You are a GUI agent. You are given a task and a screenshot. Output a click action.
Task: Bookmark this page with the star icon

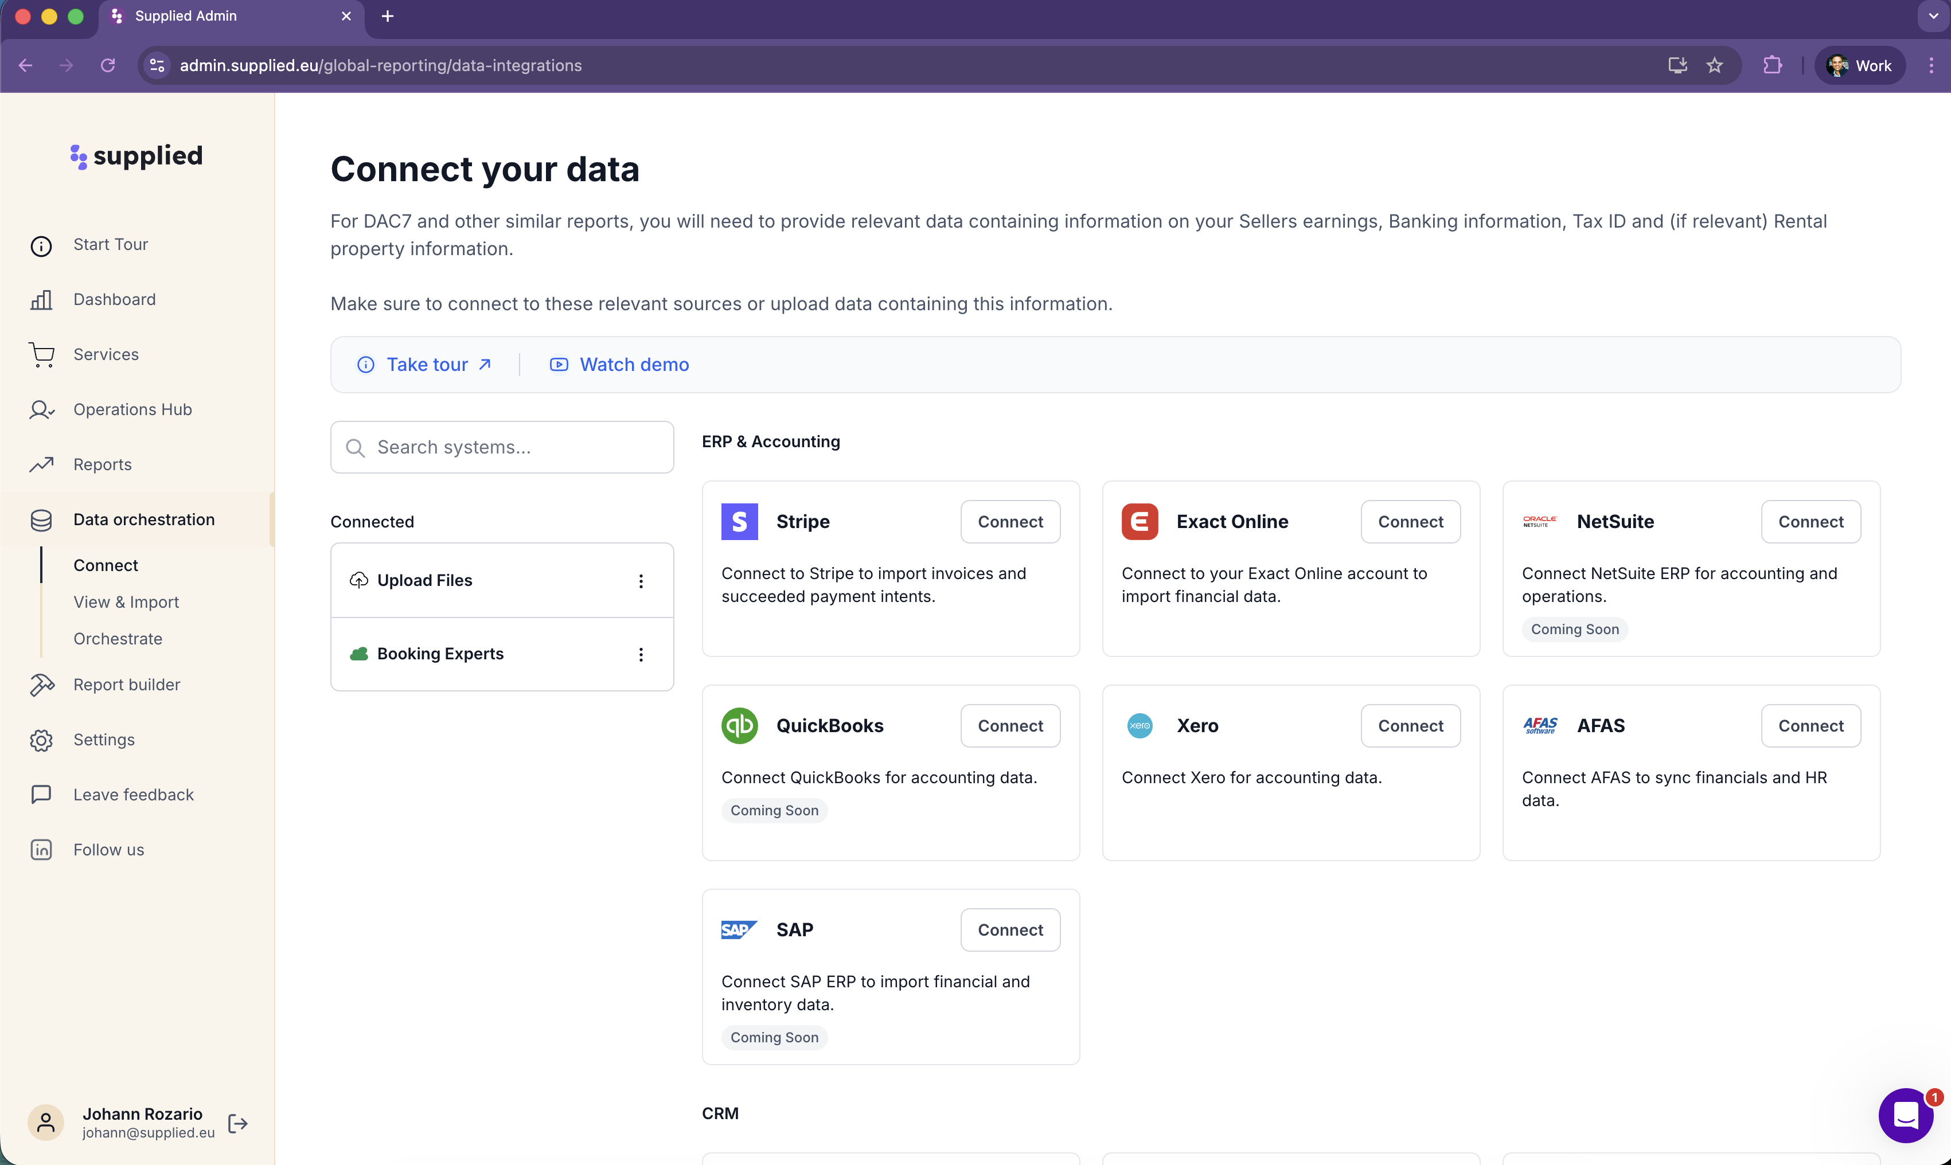click(x=1715, y=65)
